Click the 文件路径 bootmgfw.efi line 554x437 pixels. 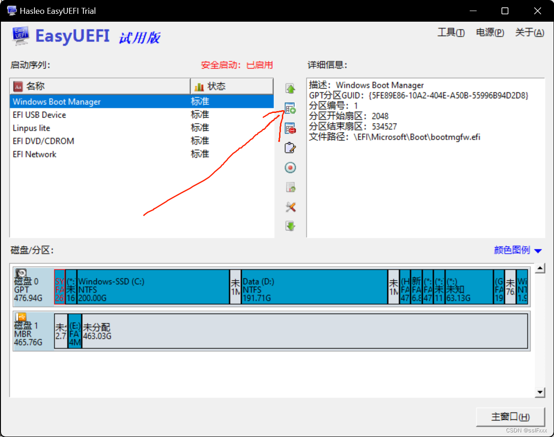point(395,137)
